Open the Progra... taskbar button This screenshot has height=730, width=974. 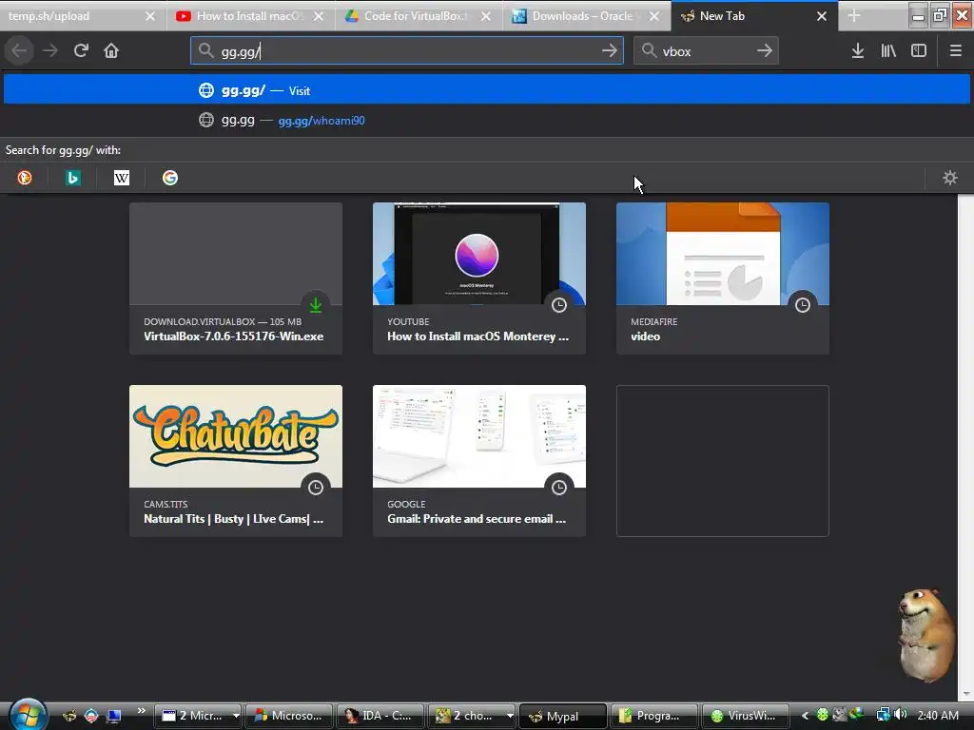pyautogui.click(x=653, y=716)
